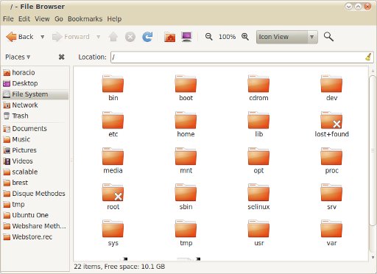Open the Forward history dropdown arrow
377x274 pixels.
coord(99,37)
